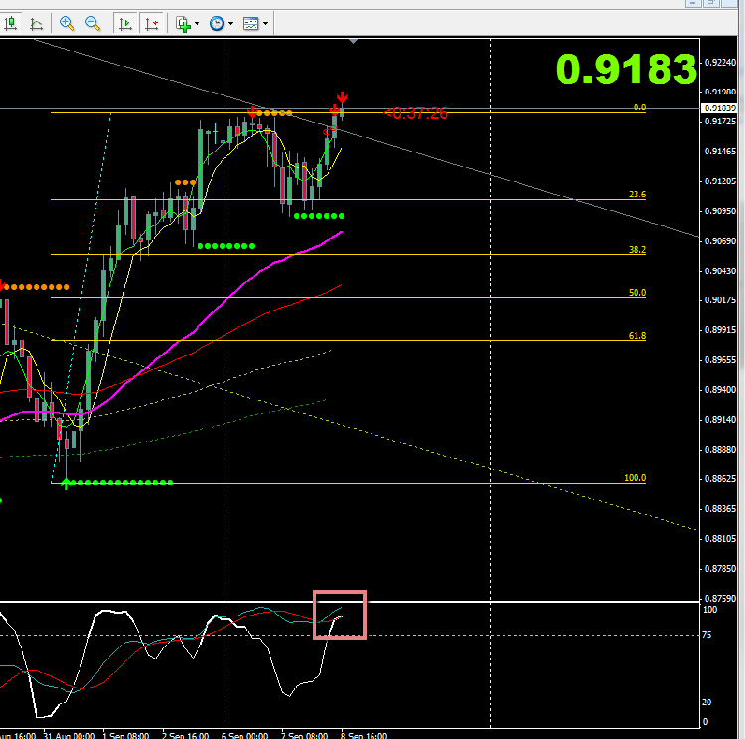Click the 1 Sep 08:00 time label
Viewport: 745px width, 739px height.
pyautogui.click(x=126, y=735)
